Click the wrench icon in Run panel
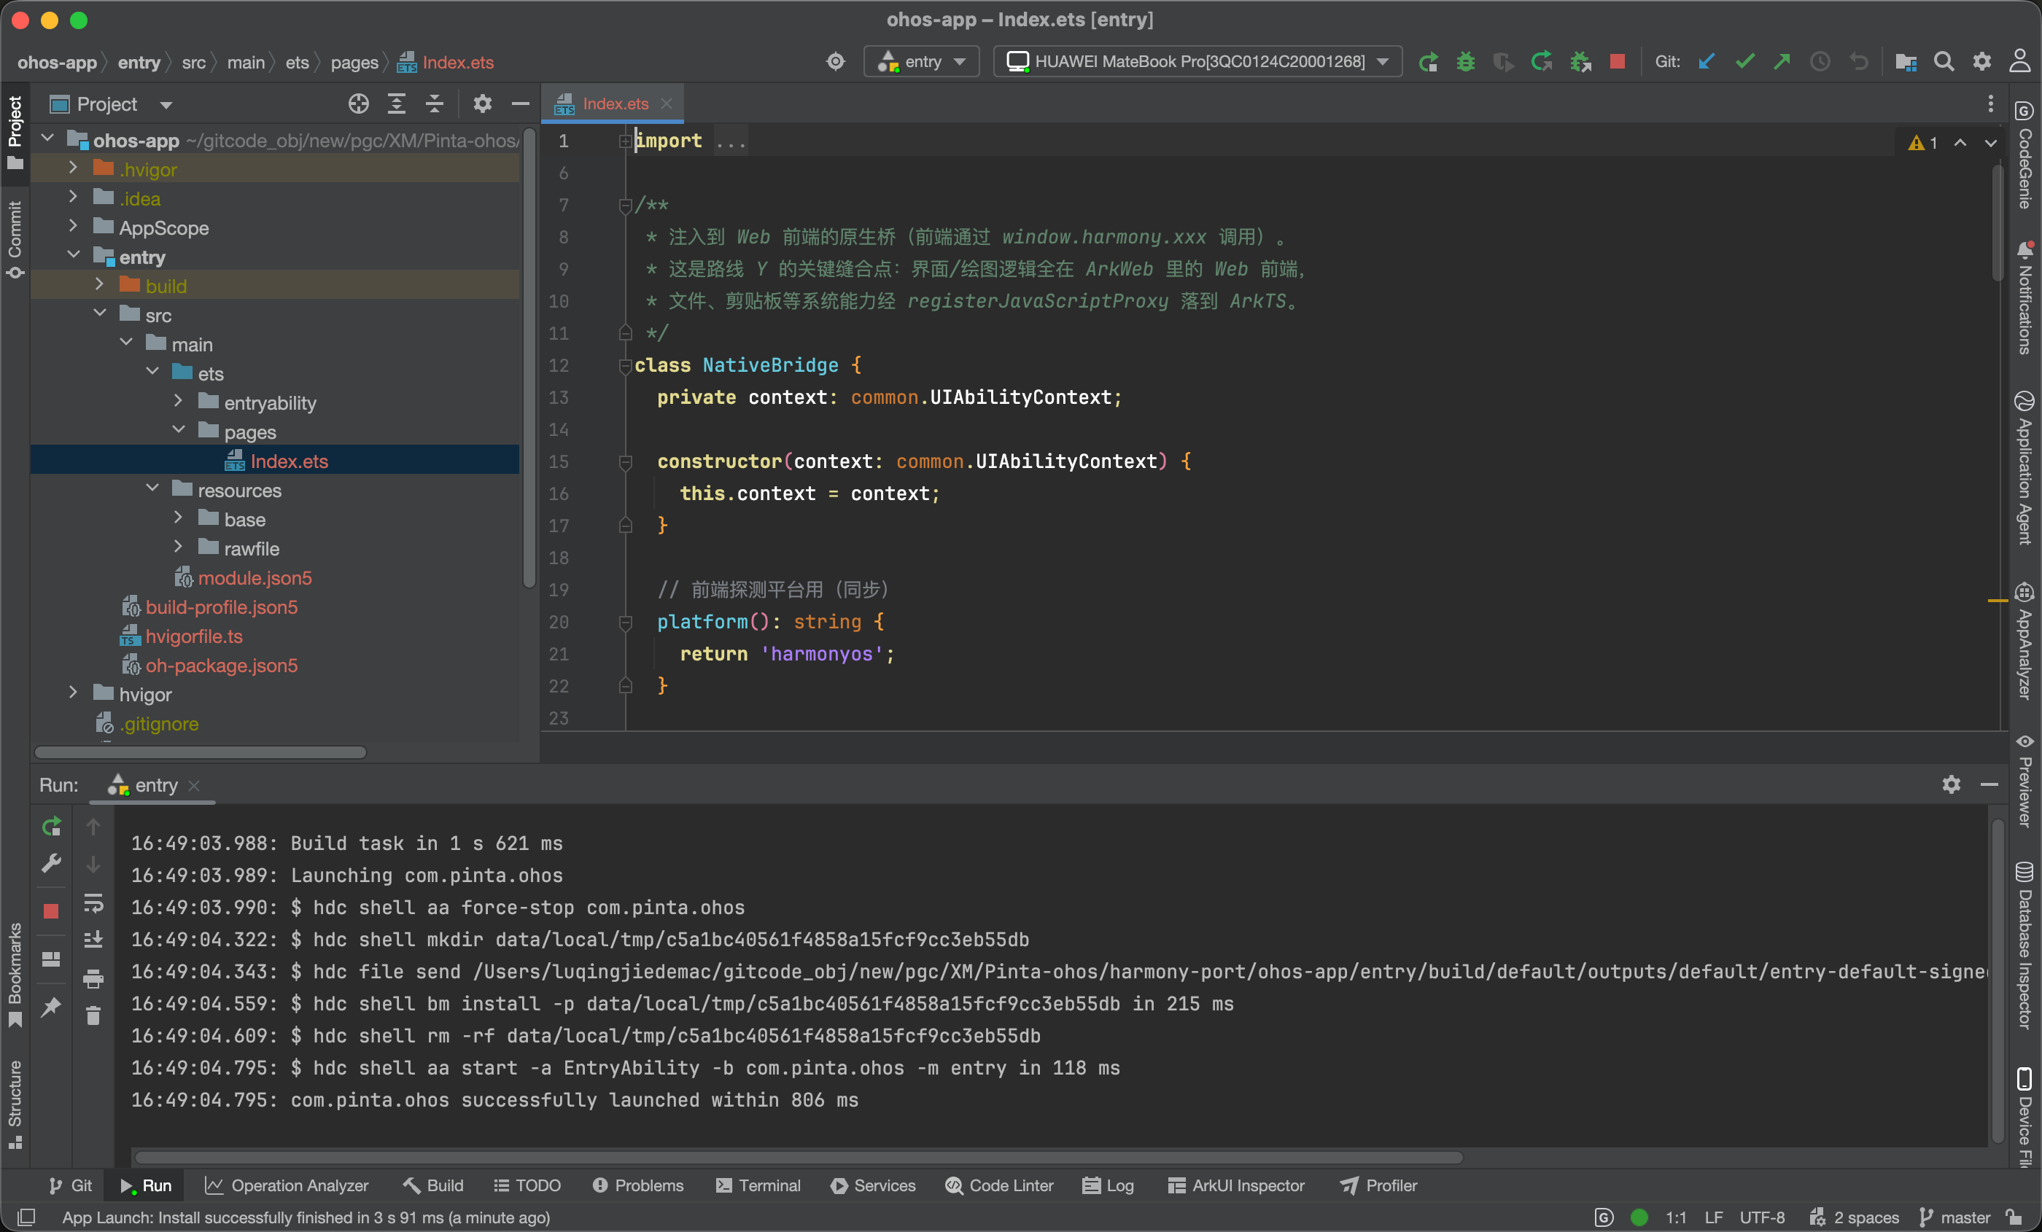The height and width of the screenshot is (1232, 2042). [51, 863]
